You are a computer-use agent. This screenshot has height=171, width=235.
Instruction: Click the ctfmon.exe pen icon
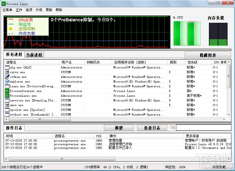coord(7,77)
